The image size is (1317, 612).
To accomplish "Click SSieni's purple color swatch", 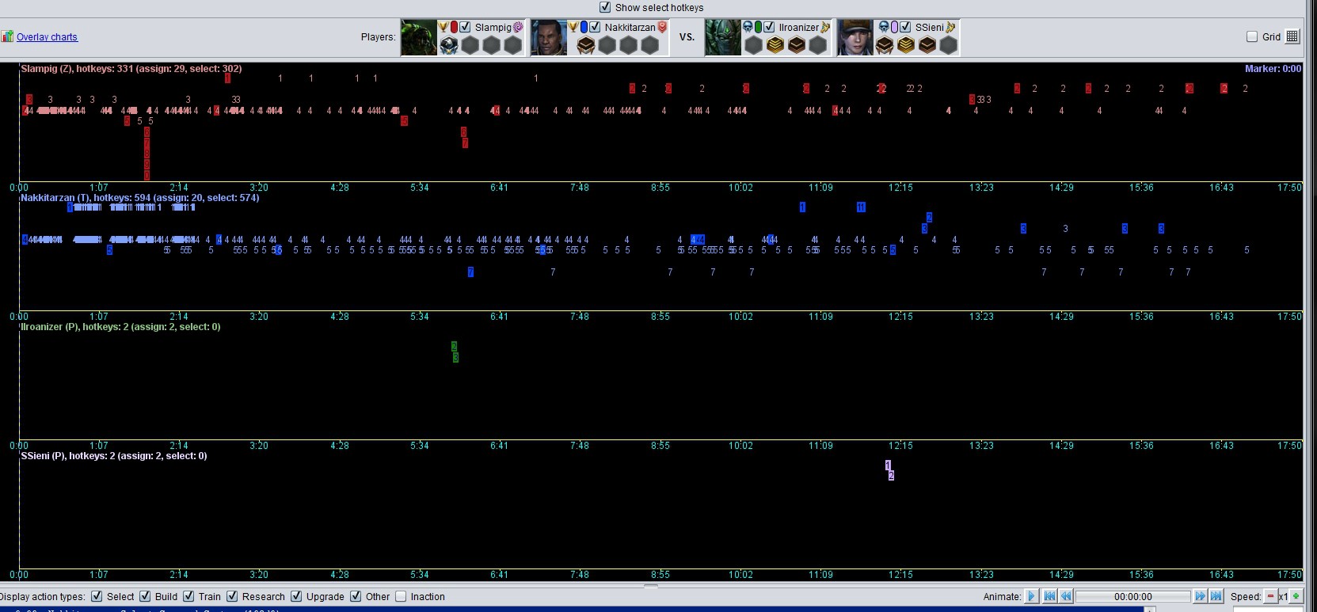I will (894, 27).
